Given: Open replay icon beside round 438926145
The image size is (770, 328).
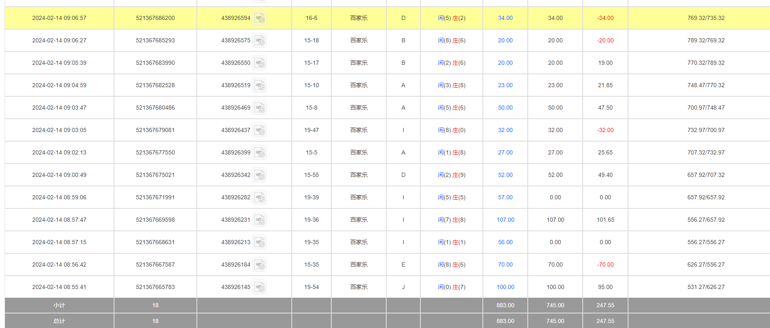Looking at the screenshot, I should (x=259, y=287).
